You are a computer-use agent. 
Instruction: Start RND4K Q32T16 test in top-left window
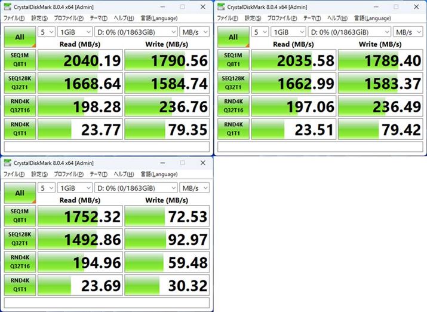tap(20, 106)
